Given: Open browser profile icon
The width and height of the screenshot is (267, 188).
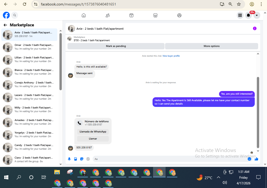Looking at the screenshot, I should pyautogui.click(x=252, y=4).
